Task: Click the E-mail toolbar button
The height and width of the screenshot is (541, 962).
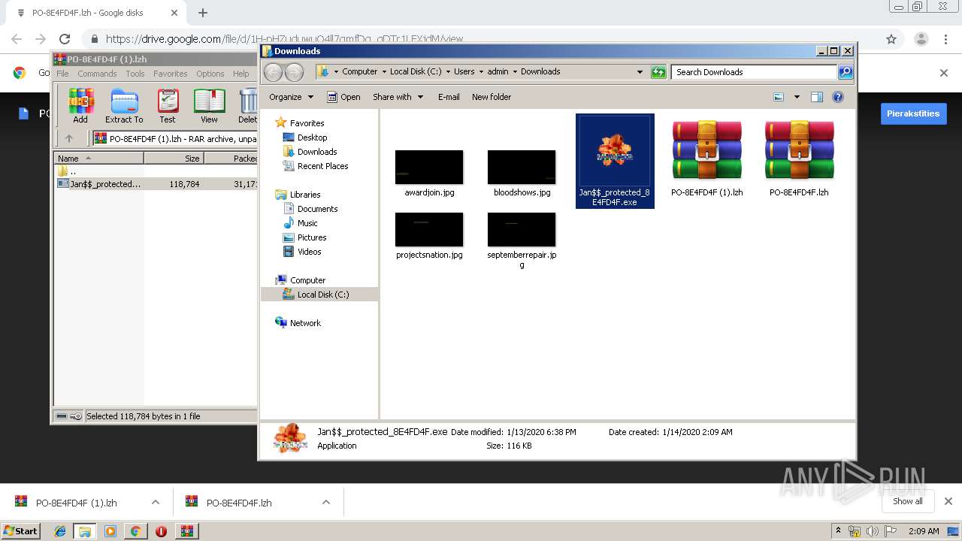Action: 449,97
